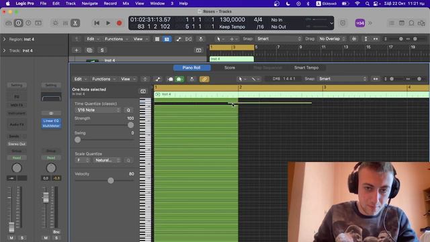Click the red Record button

(120, 23)
